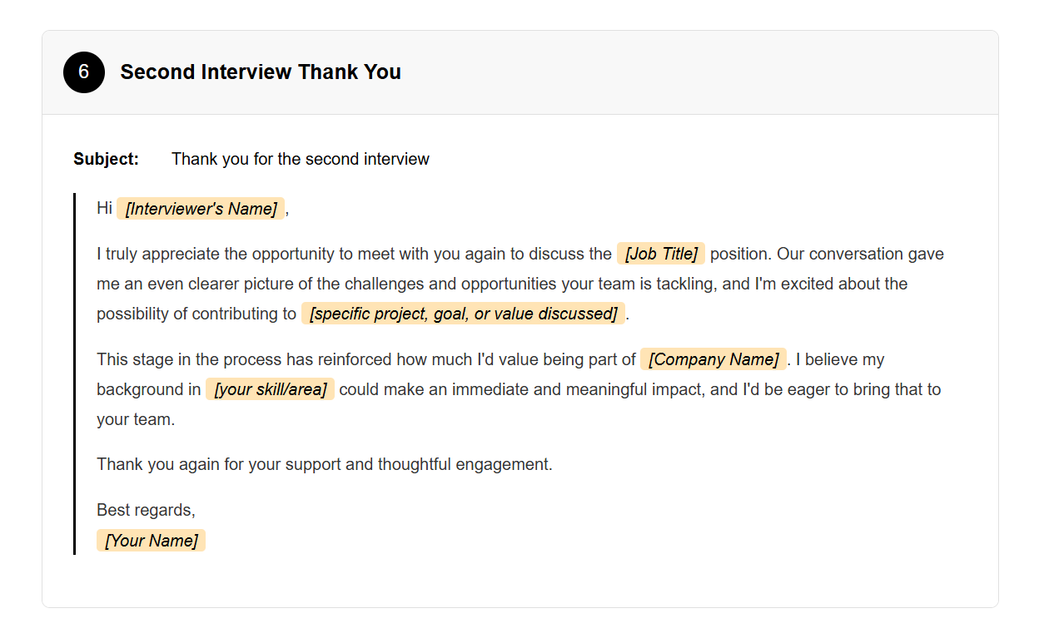Click the word "Hi" in the greeting
The height and width of the screenshot is (643, 1039).
click(x=104, y=208)
